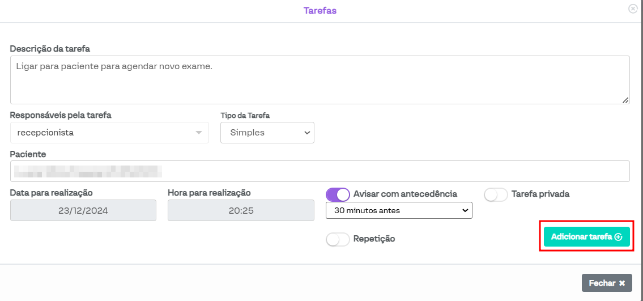Toggle the Avisar com antecedência switch
Screen dimensions: 643x301
tap(338, 194)
